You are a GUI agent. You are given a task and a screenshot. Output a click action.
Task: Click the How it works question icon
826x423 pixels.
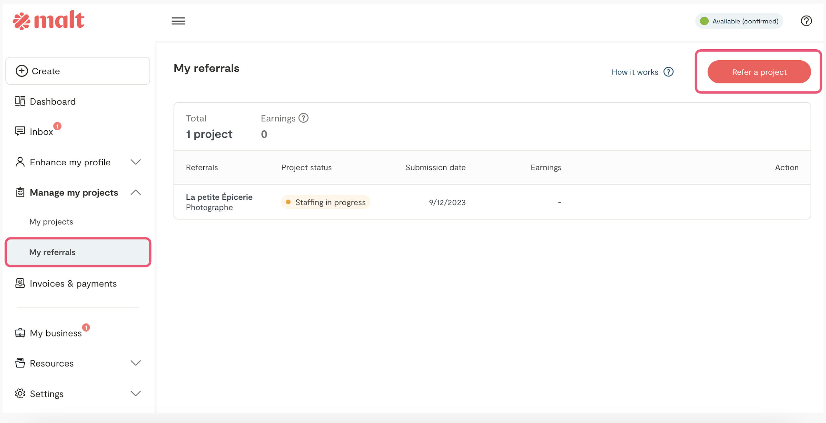tap(668, 72)
